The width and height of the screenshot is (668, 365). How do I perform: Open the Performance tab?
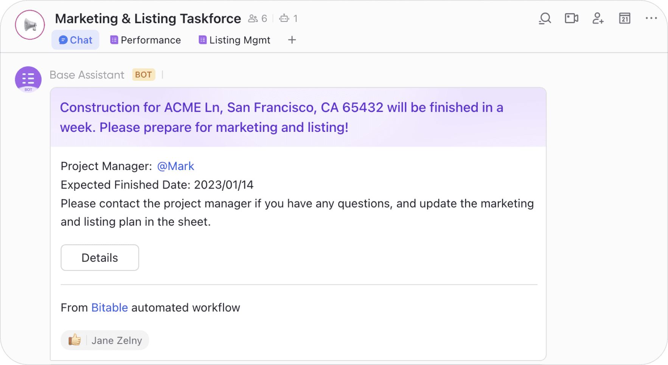(x=146, y=40)
